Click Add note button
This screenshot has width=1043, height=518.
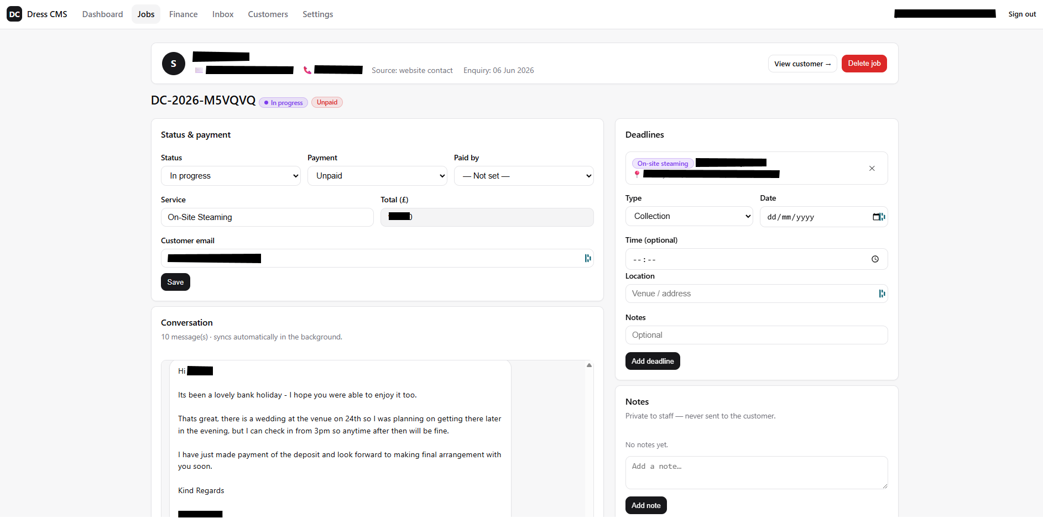point(646,505)
